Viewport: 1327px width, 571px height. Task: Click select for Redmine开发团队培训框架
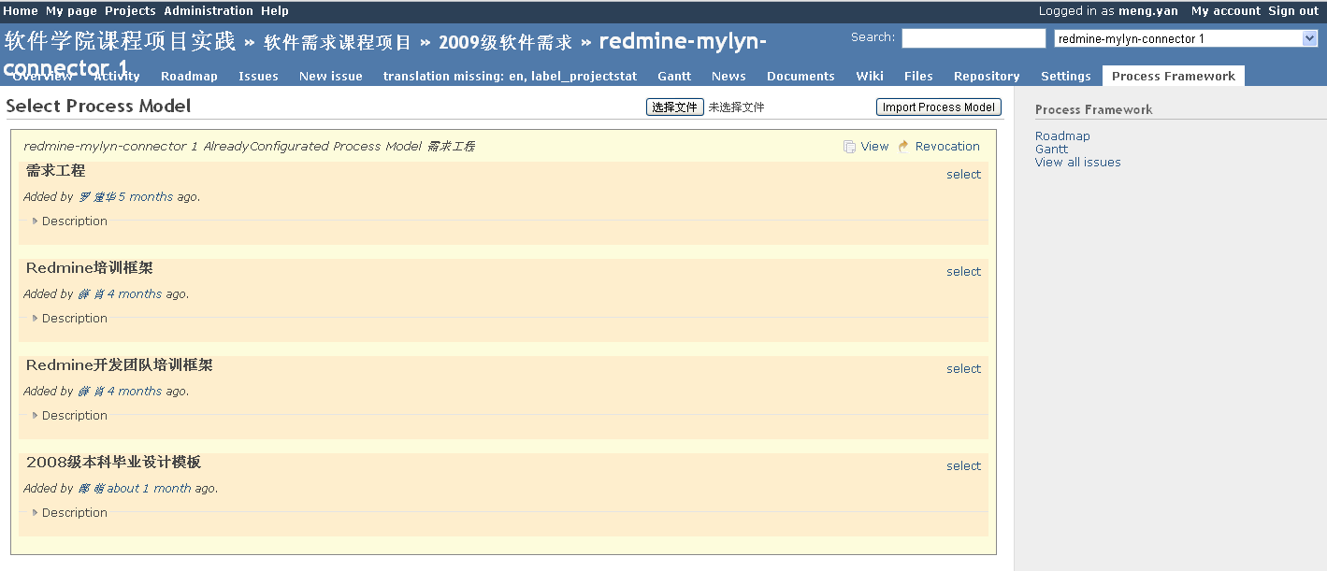[963, 369]
